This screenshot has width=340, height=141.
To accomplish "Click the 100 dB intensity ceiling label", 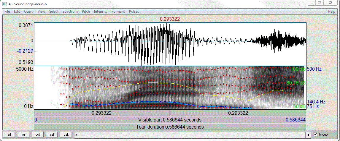I will (298, 69).
